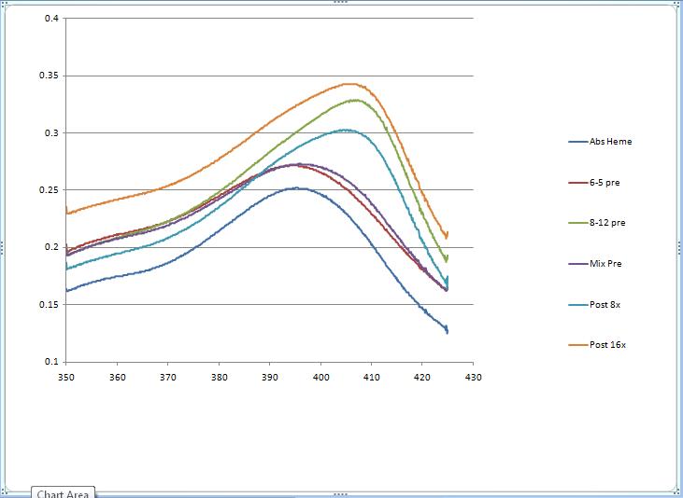Click the 400 label on horizontal axis
The height and width of the screenshot is (498, 683).
click(320, 378)
